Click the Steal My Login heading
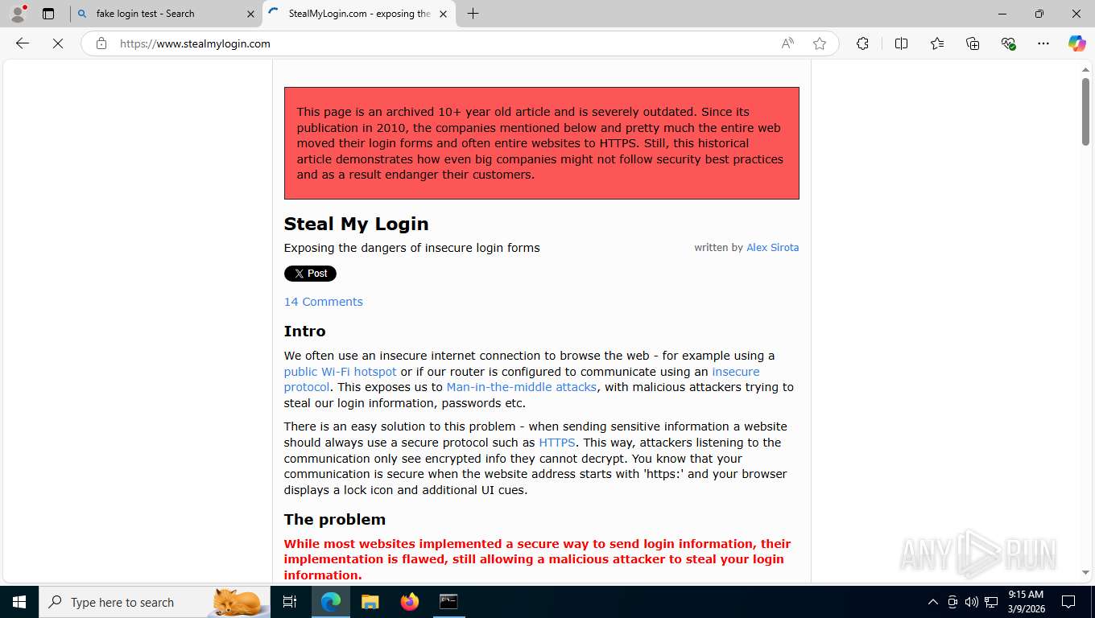The height and width of the screenshot is (618, 1095). tap(356, 224)
